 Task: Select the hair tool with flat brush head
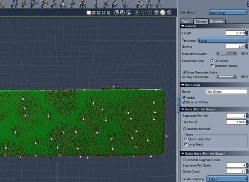pyautogui.click(x=24, y=4)
